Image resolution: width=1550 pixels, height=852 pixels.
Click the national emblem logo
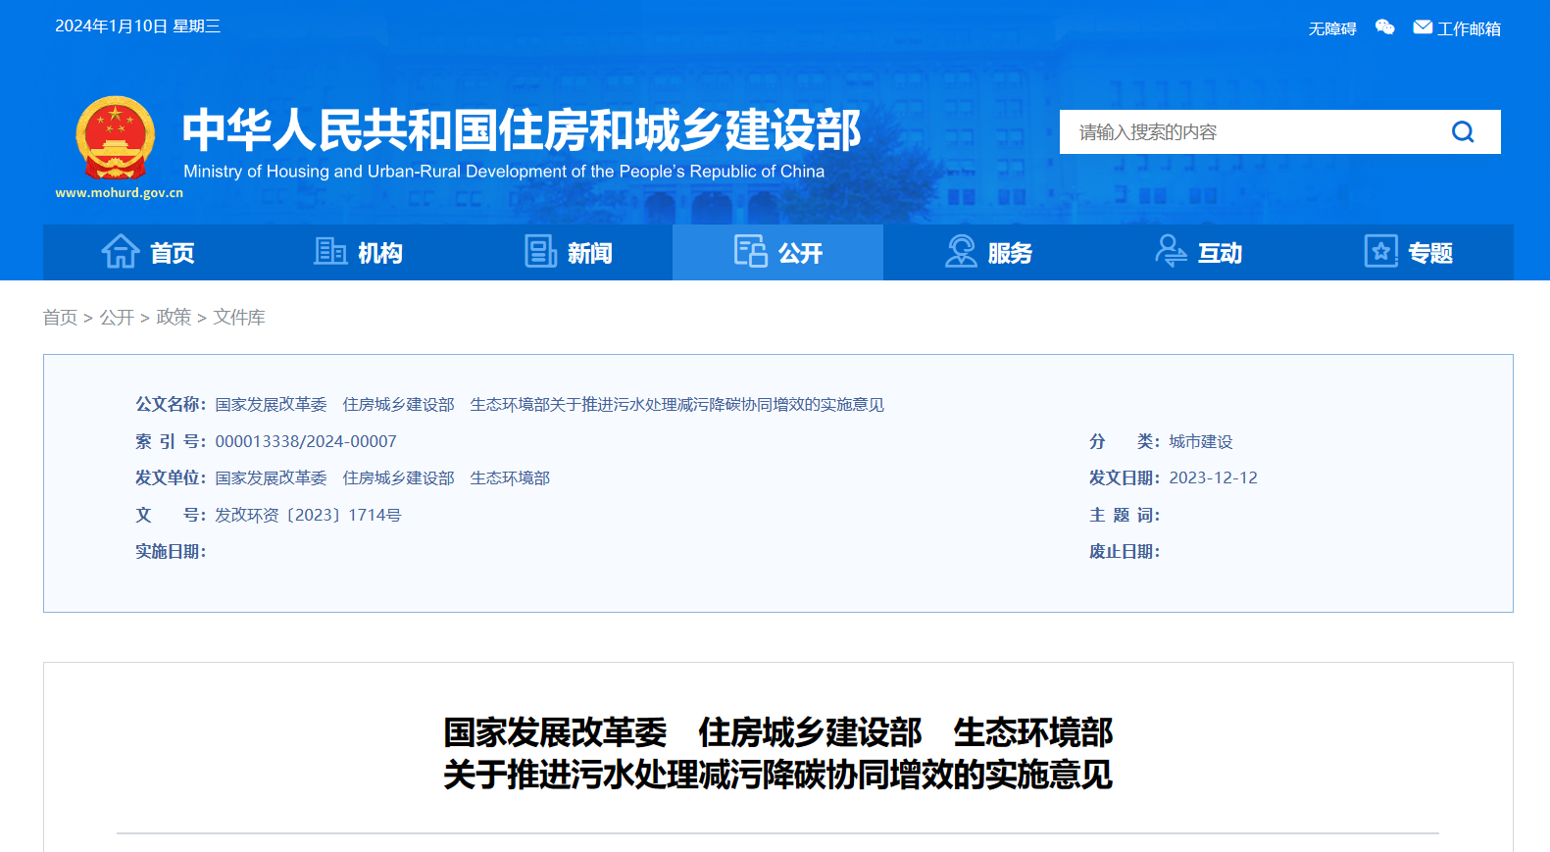116,137
